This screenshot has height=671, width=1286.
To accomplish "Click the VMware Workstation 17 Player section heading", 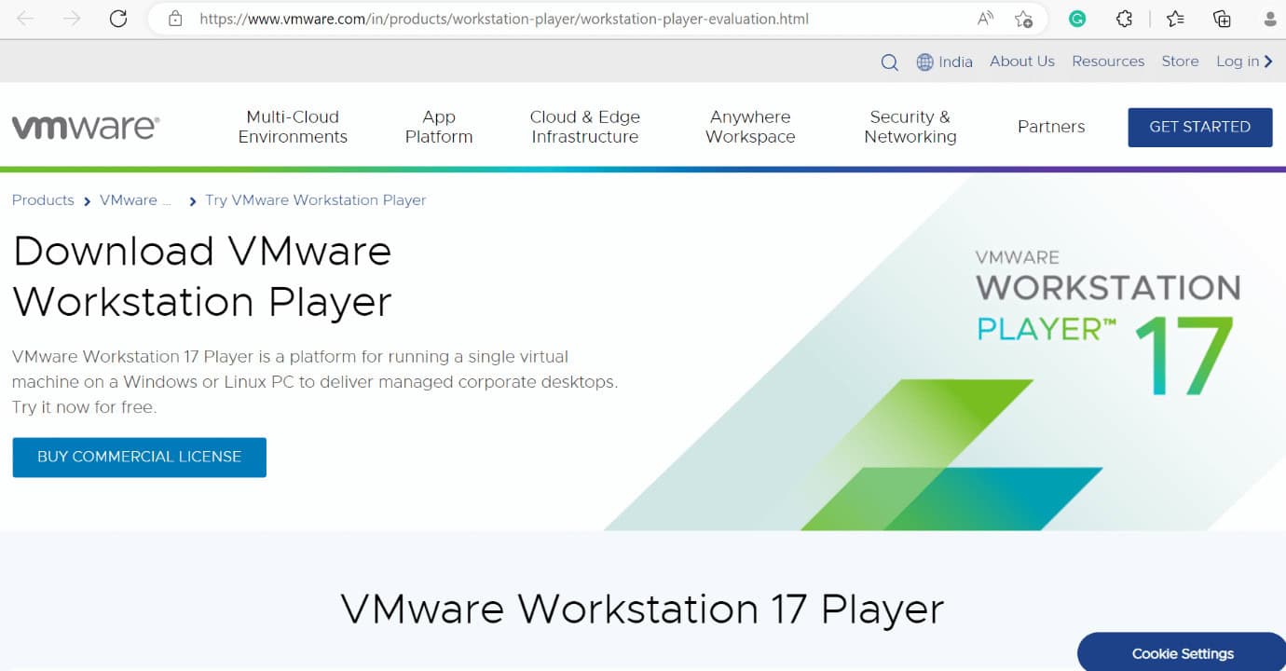I will coord(642,609).
